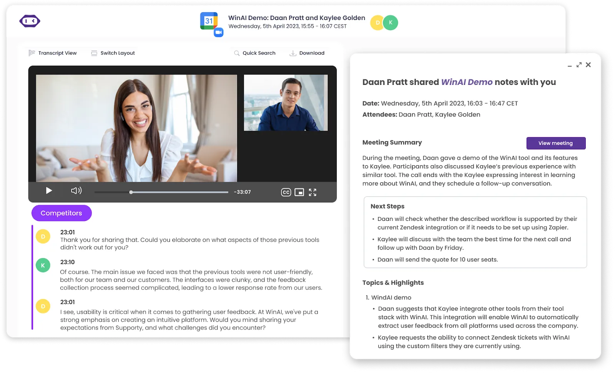Select the small video thumbnail of Daan
615x373 pixels.
[x=286, y=103]
